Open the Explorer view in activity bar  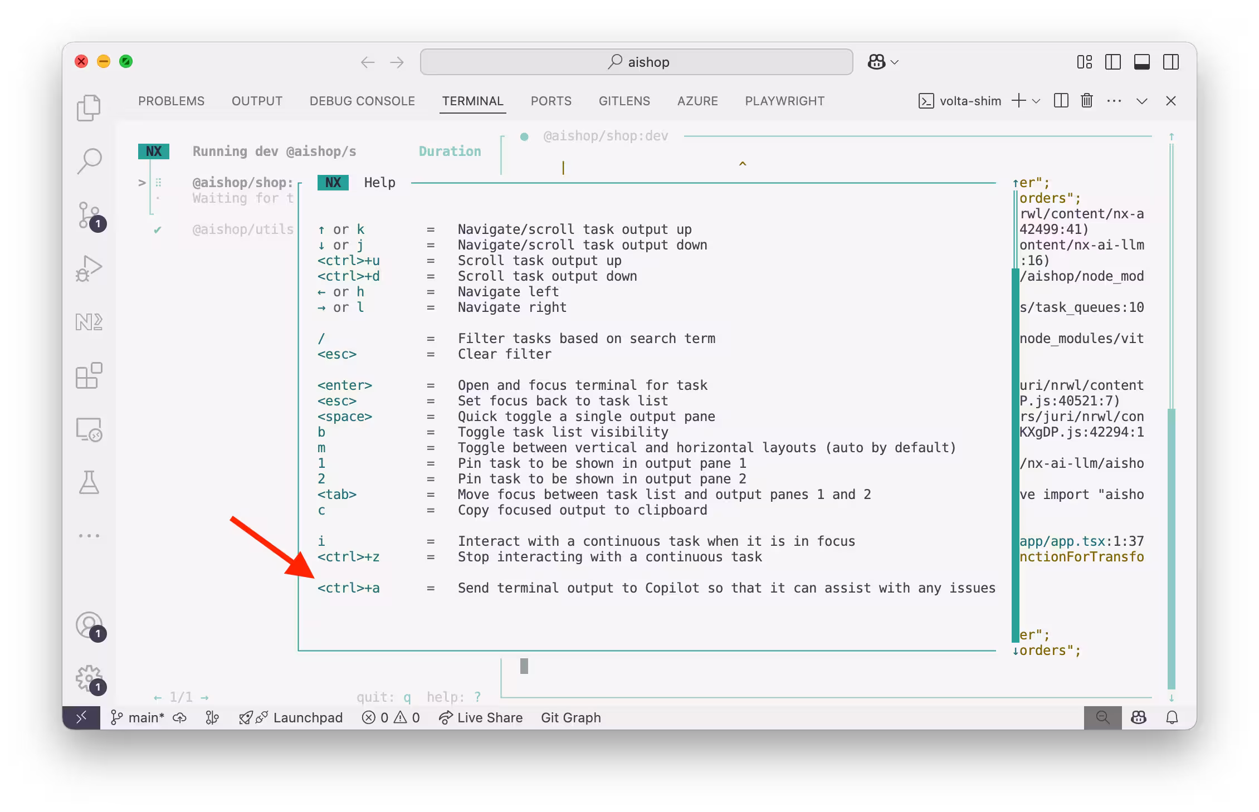(x=89, y=108)
